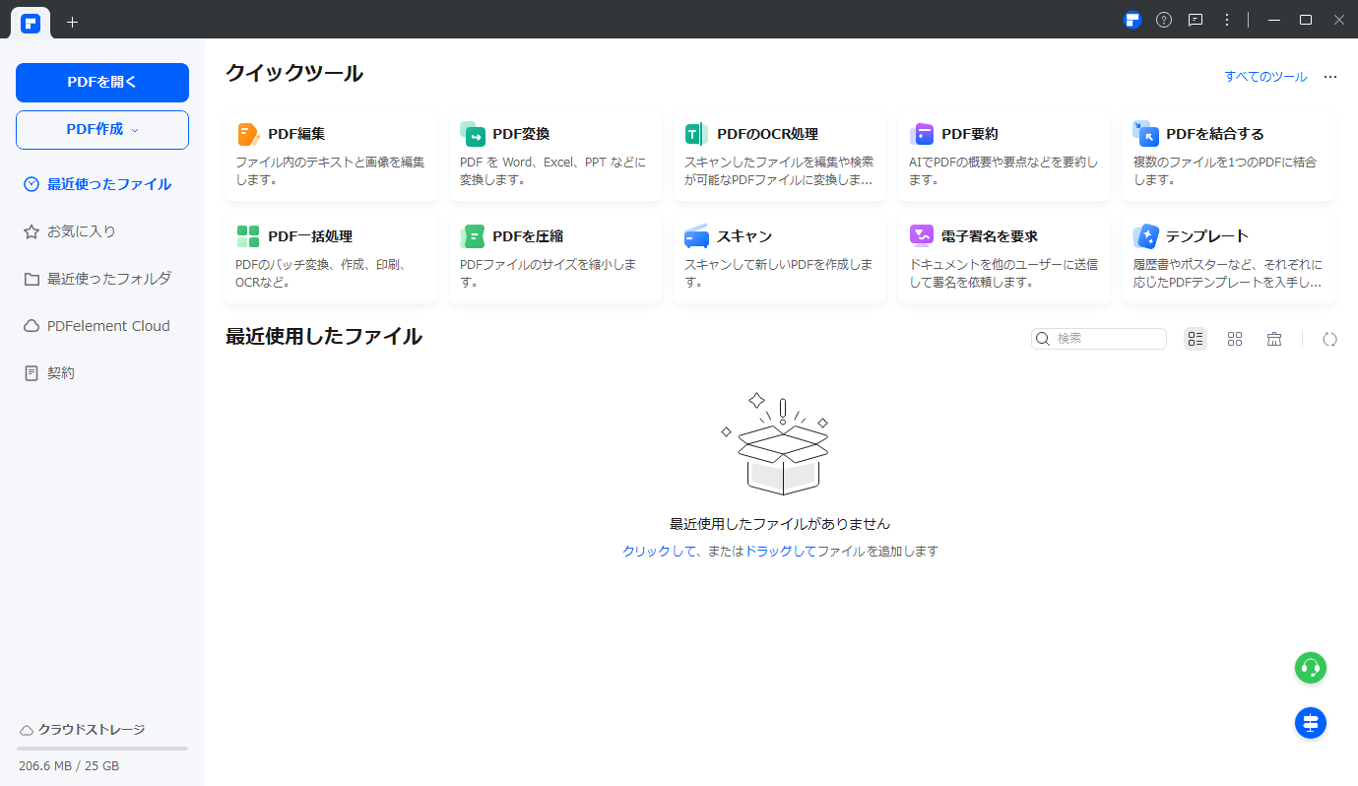This screenshot has width=1358, height=786.
Task: Click the blue floating tools button
Action: [x=1311, y=723]
